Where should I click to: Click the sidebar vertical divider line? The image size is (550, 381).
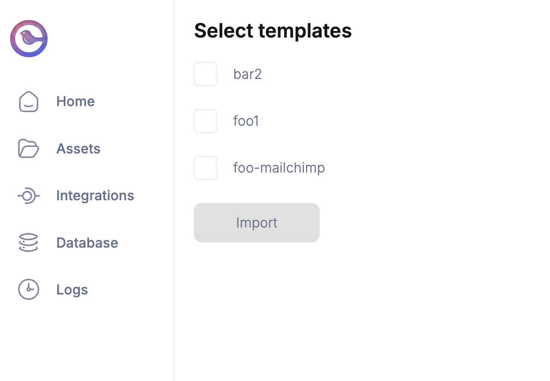click(x=174, y=190)
